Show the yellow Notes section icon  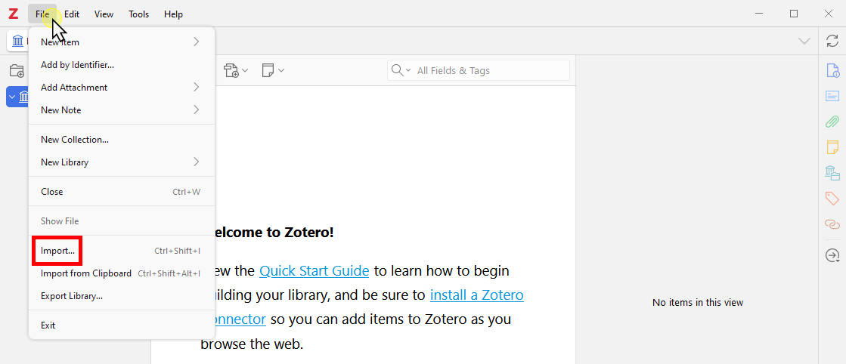832,147
